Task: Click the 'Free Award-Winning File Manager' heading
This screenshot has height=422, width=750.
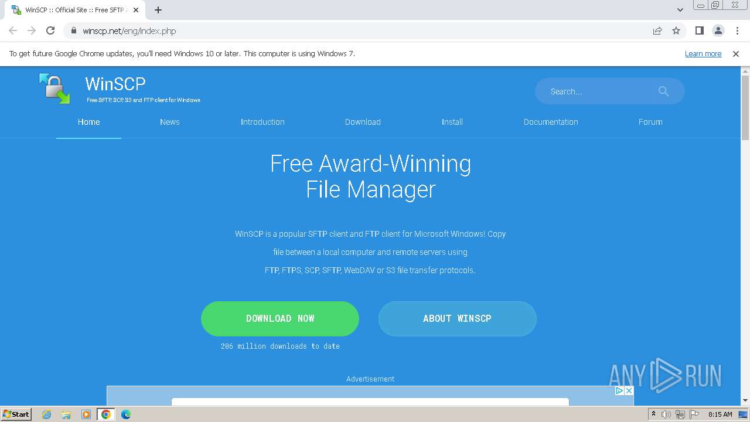Action: click(371, 176)
